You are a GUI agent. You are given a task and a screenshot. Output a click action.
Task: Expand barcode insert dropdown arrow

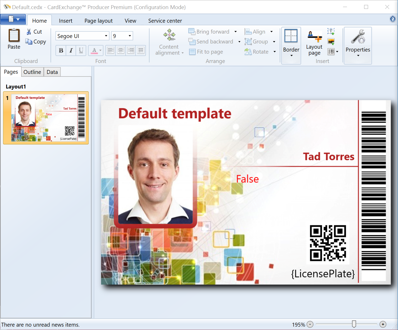tap(337, 52)
